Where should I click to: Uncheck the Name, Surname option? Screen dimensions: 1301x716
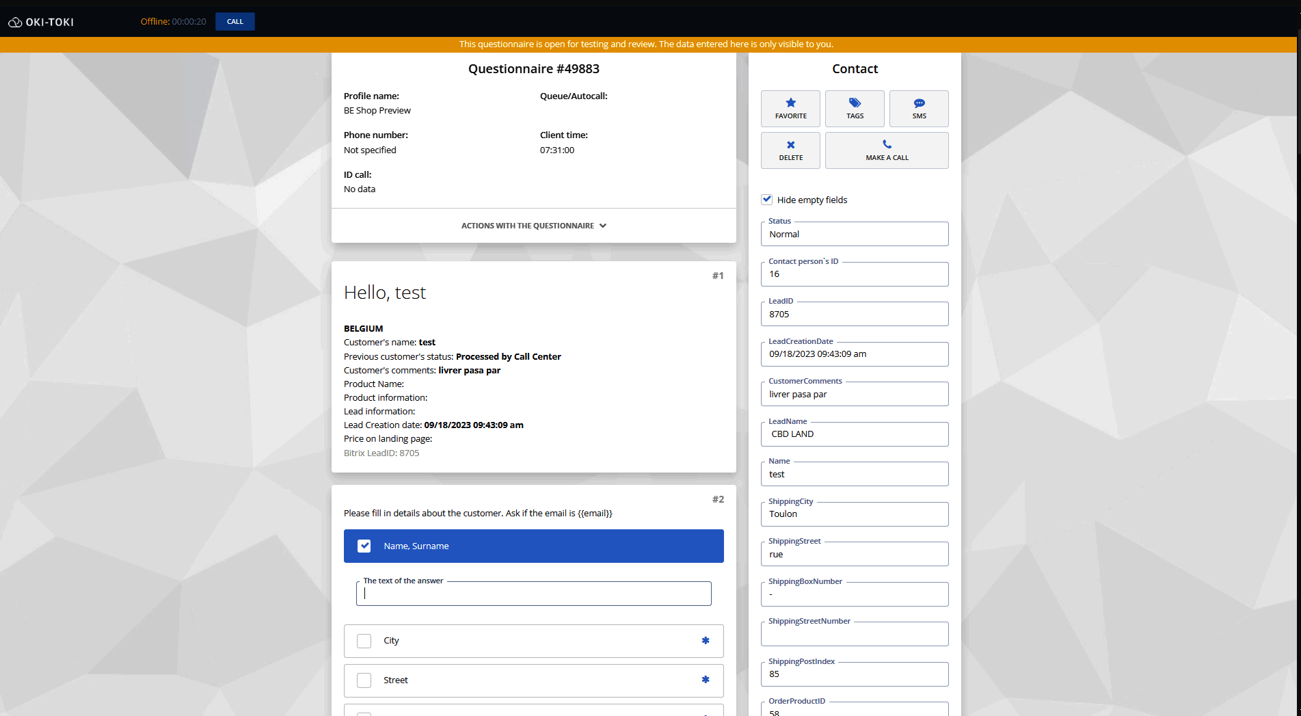364,546
